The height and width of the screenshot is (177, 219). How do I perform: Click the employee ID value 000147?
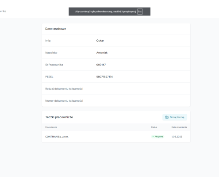tap(101, 65)
